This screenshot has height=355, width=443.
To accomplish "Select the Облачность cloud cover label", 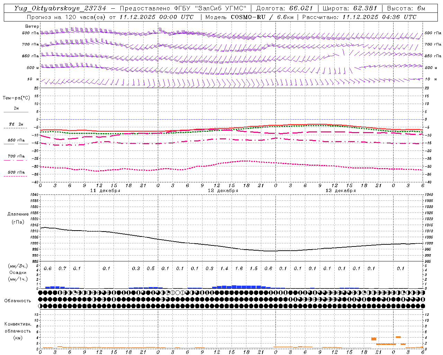I will pos(18,301).
